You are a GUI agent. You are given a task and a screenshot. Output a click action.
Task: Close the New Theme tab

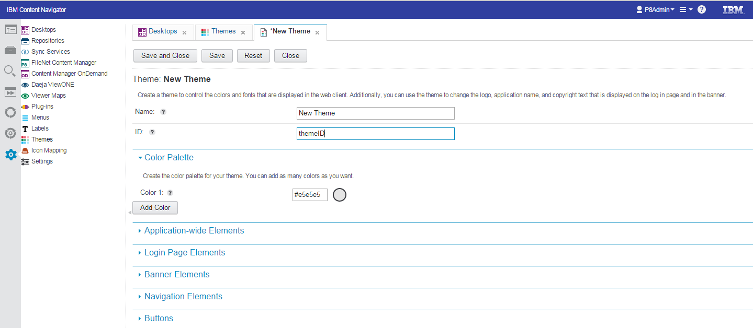click(317, 32)
